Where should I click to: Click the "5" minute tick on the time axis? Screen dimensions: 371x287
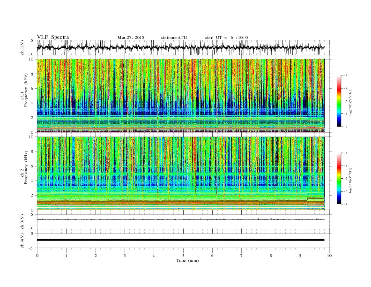tap(183, 256)
